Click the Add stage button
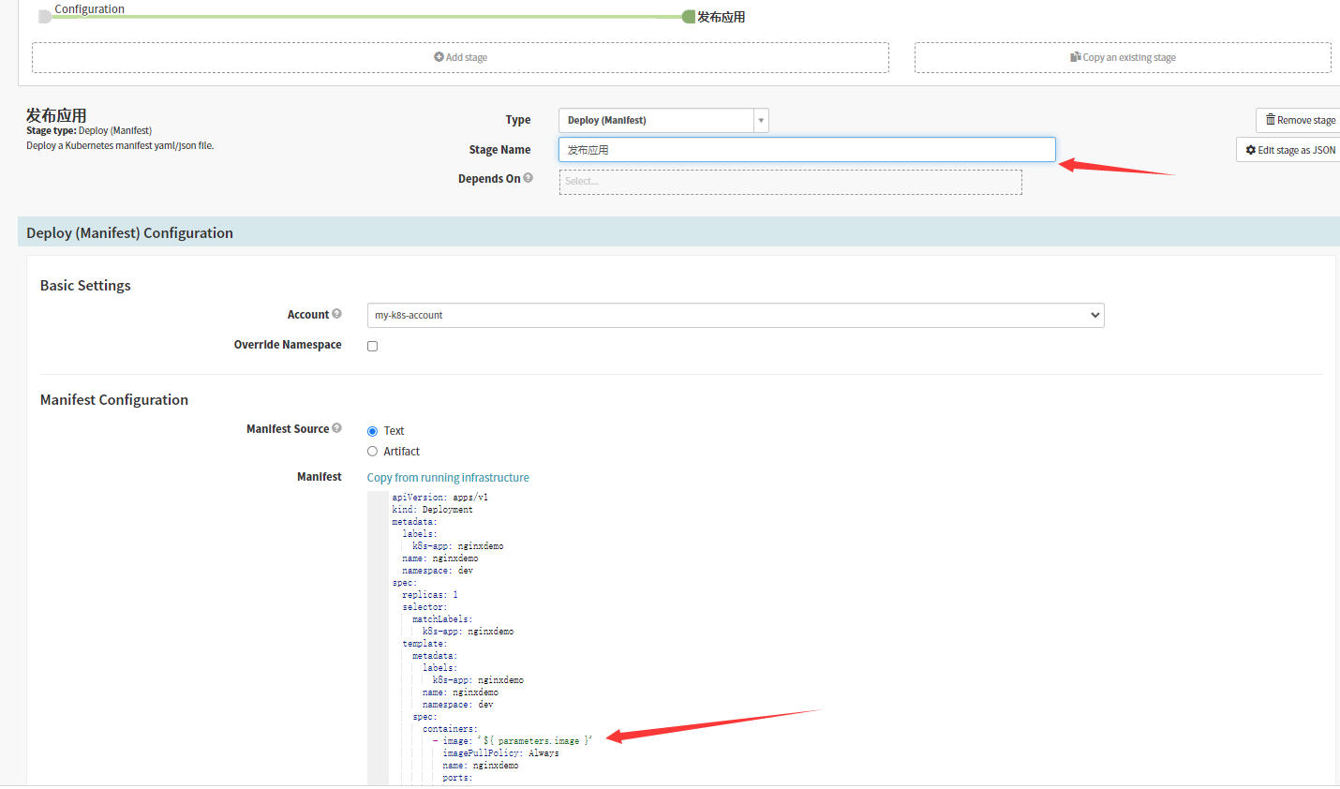 (460, 57)
